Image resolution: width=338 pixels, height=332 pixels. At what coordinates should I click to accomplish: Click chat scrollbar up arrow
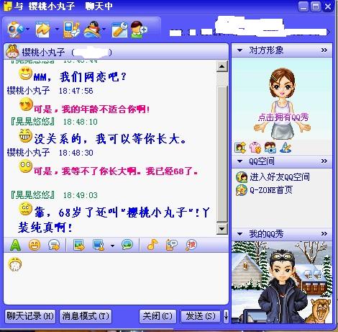tap(221, 66)
